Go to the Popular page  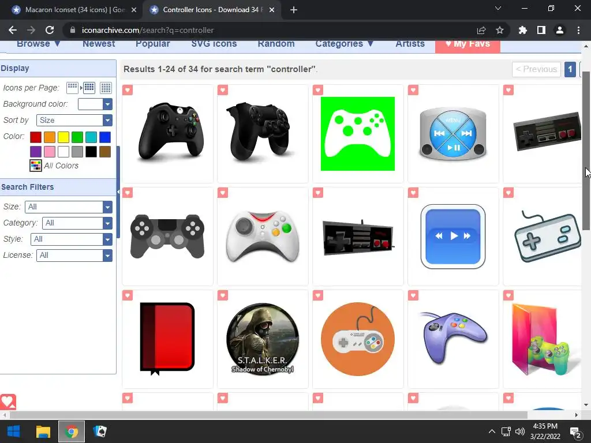[152, 44]
